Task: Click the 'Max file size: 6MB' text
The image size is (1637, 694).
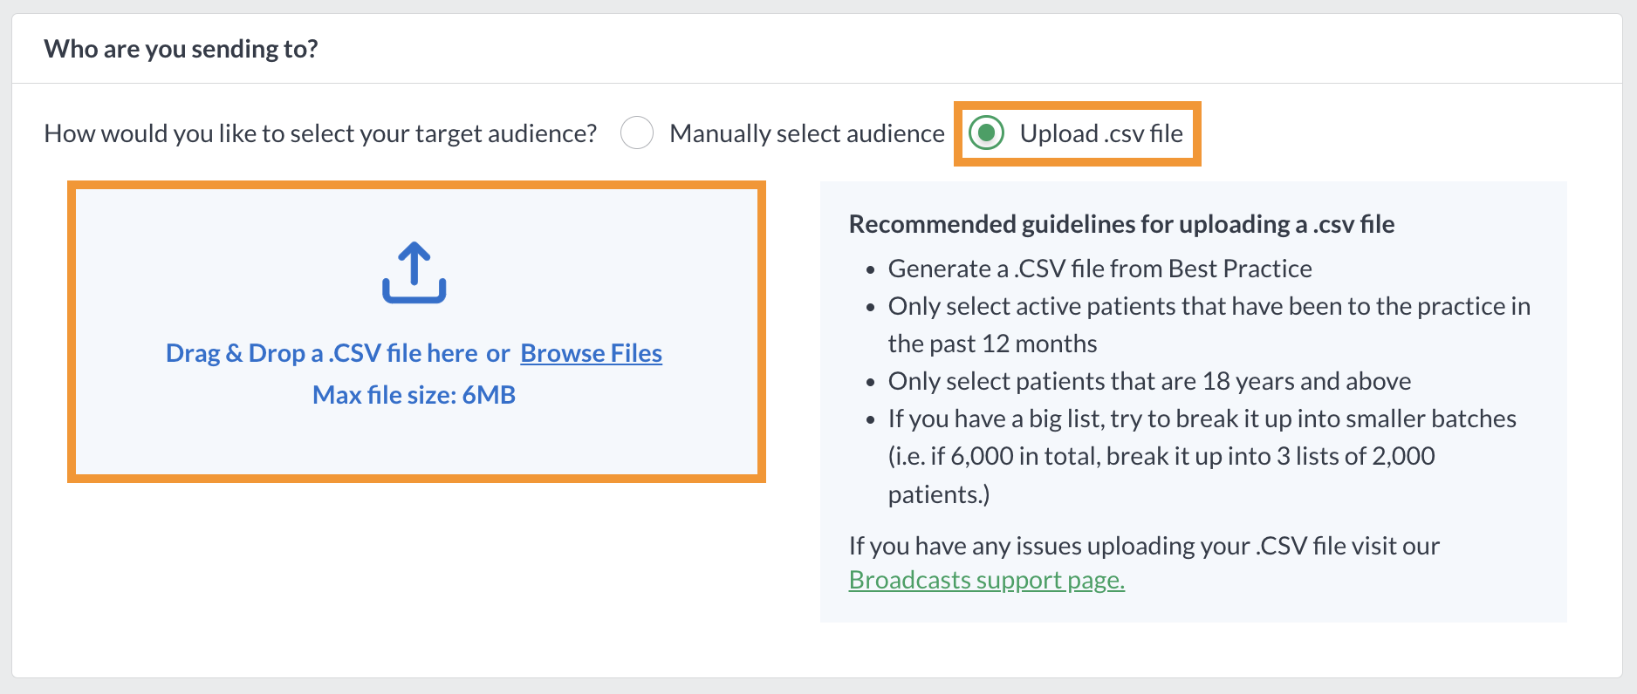Action: [x=414, y=395]
